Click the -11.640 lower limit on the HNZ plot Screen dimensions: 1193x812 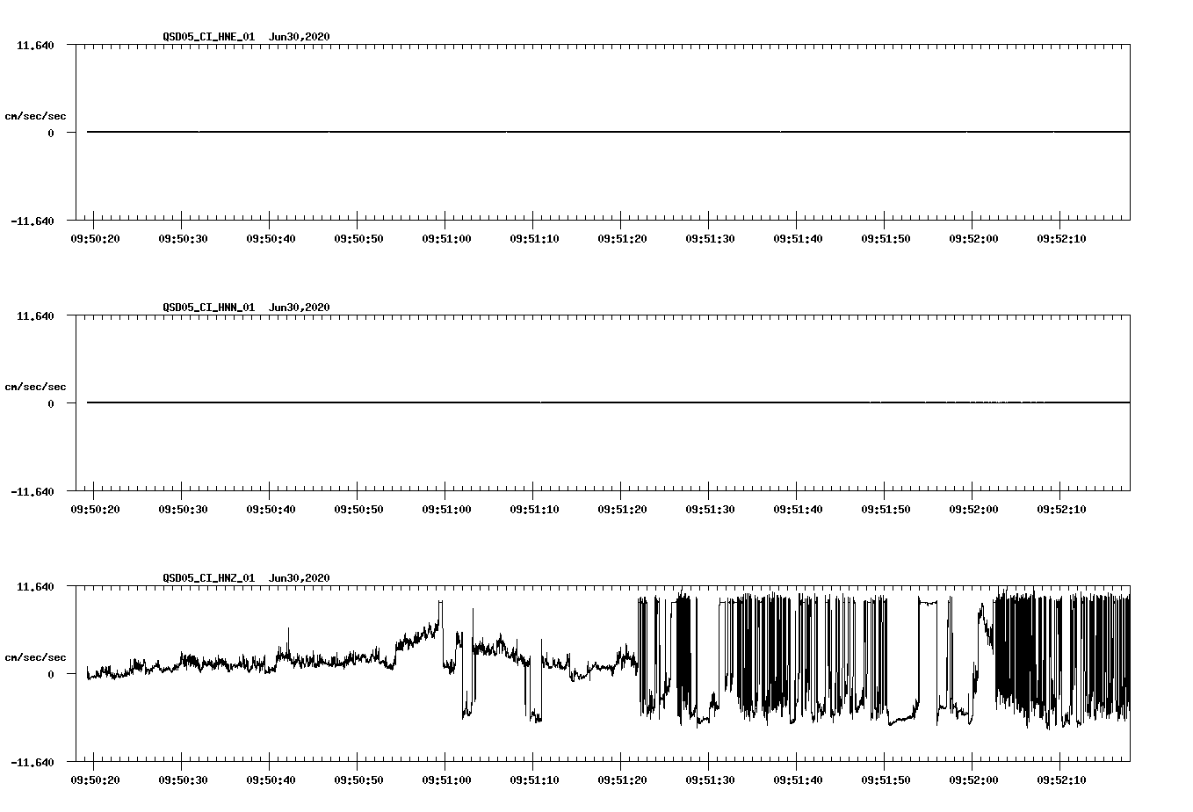pyautogui.click(x=33, y=762)
